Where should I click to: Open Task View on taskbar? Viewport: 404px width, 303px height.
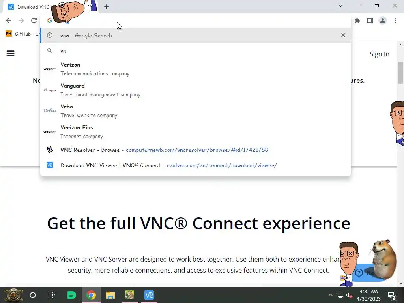click(52, 295)
